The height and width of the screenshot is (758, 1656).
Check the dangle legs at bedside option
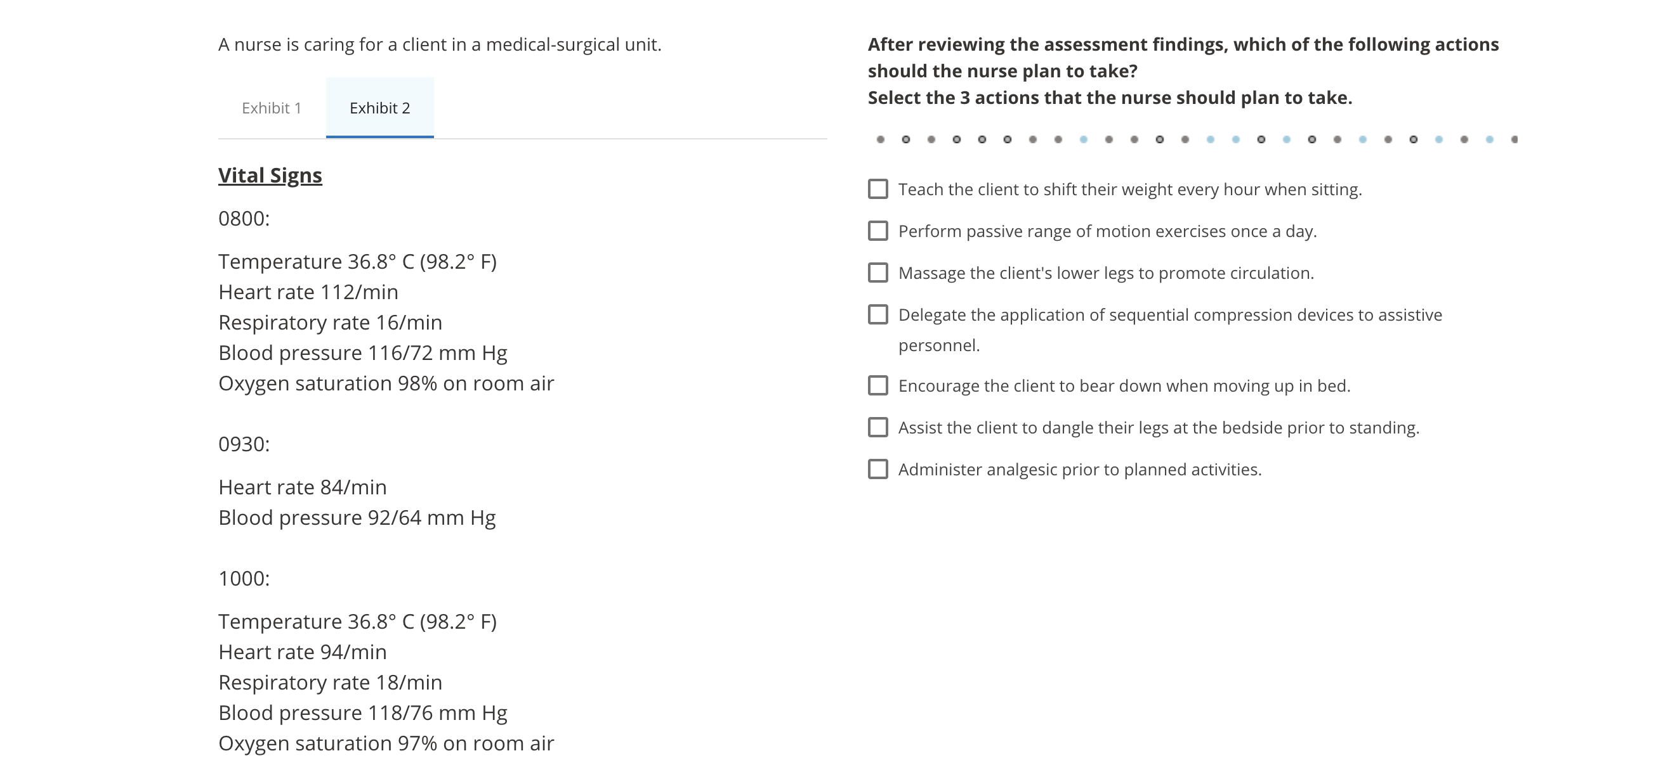[x=878, y=427]
